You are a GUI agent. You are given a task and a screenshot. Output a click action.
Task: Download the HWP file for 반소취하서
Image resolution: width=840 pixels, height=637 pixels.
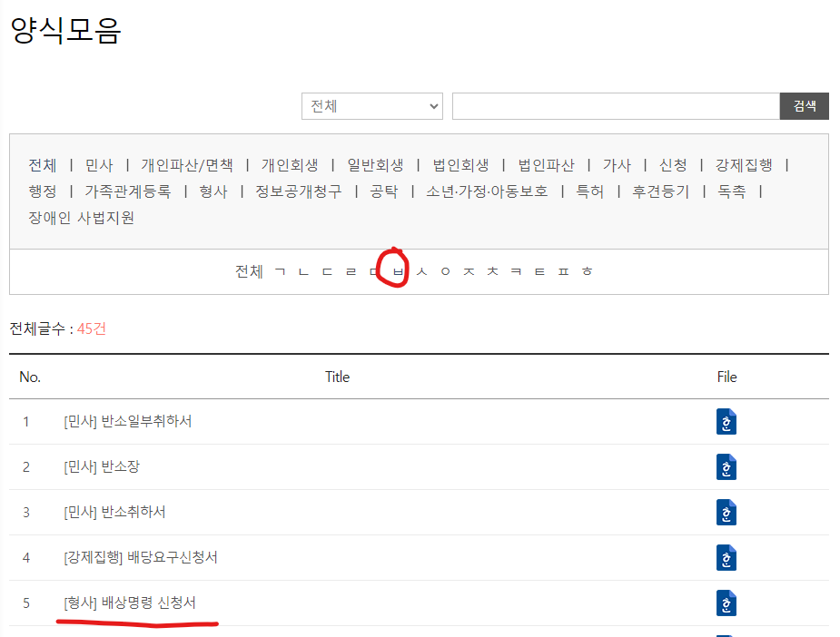726,513
